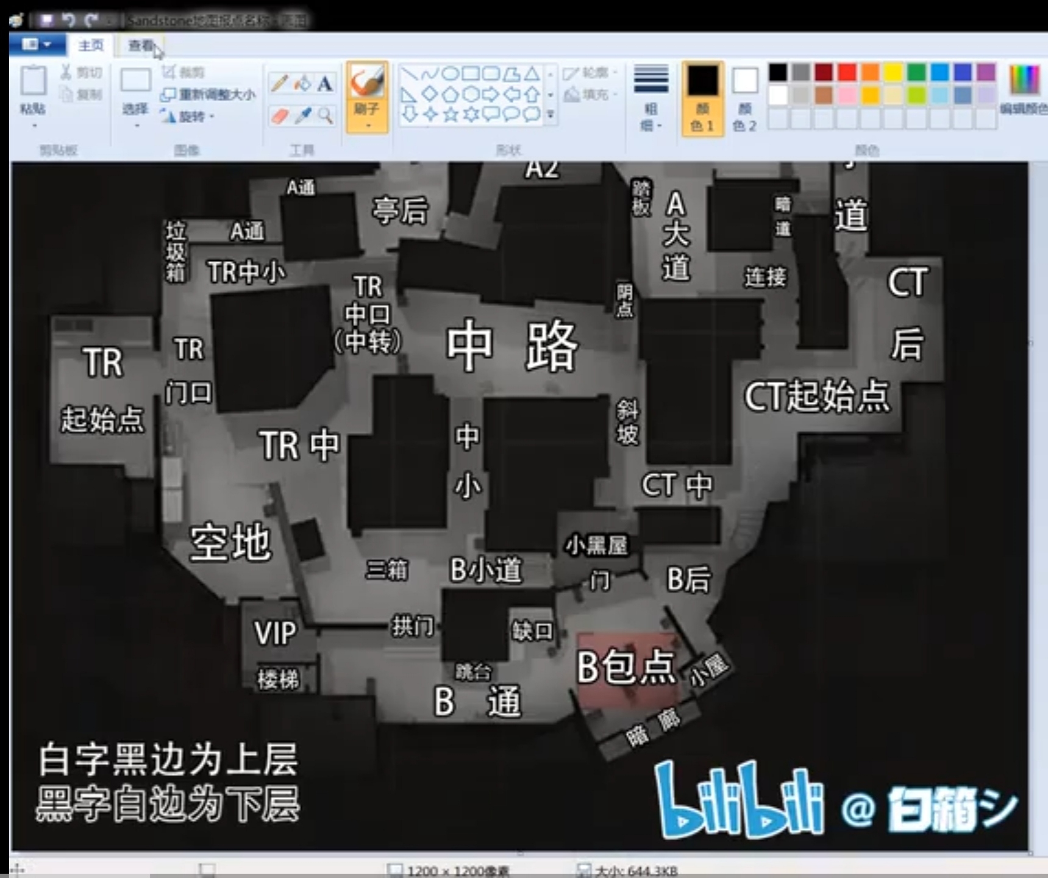1048x878 pixels.
Task: Choose the Rectangle shape
Action: coord(470,74)
